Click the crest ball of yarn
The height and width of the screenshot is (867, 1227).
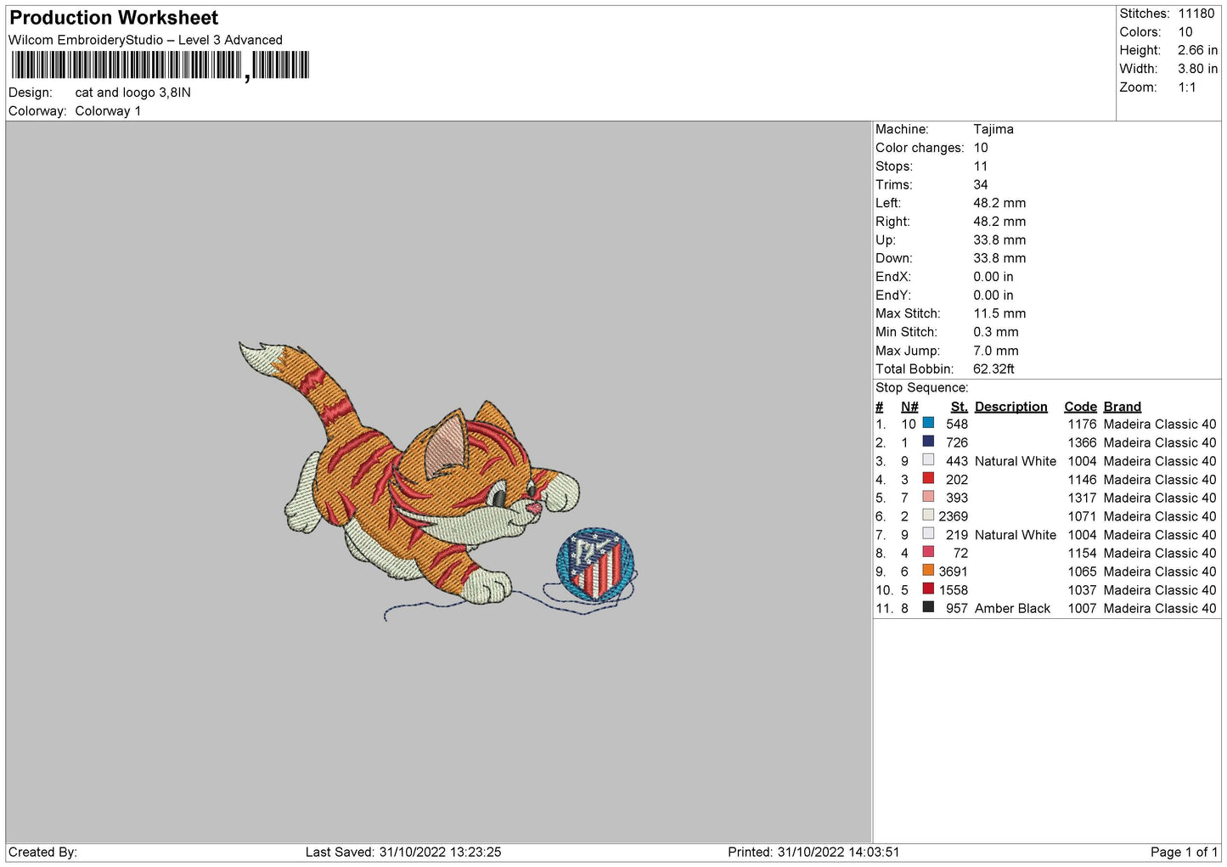tap(595, 565)
